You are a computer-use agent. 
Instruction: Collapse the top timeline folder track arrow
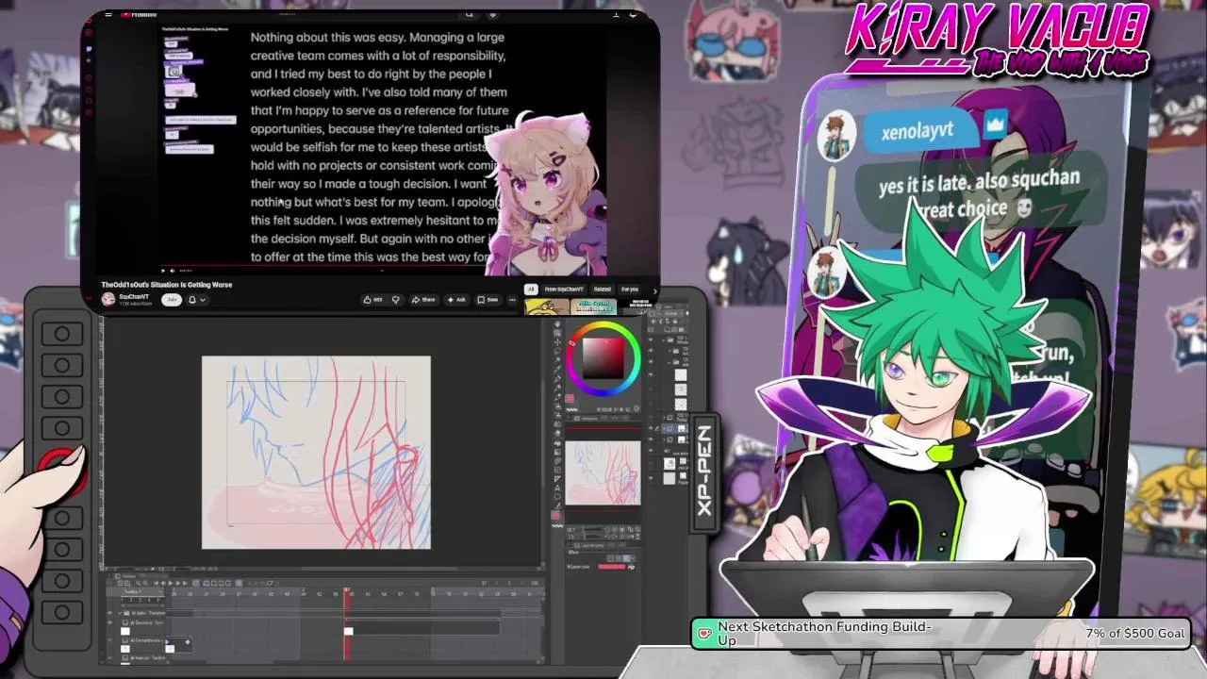(120, 612)
